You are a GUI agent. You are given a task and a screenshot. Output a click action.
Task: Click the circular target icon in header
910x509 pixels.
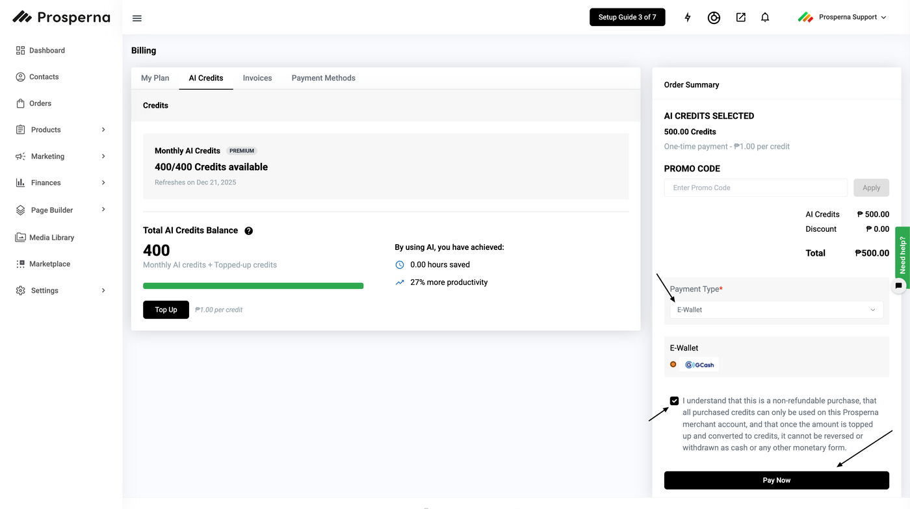714,18
